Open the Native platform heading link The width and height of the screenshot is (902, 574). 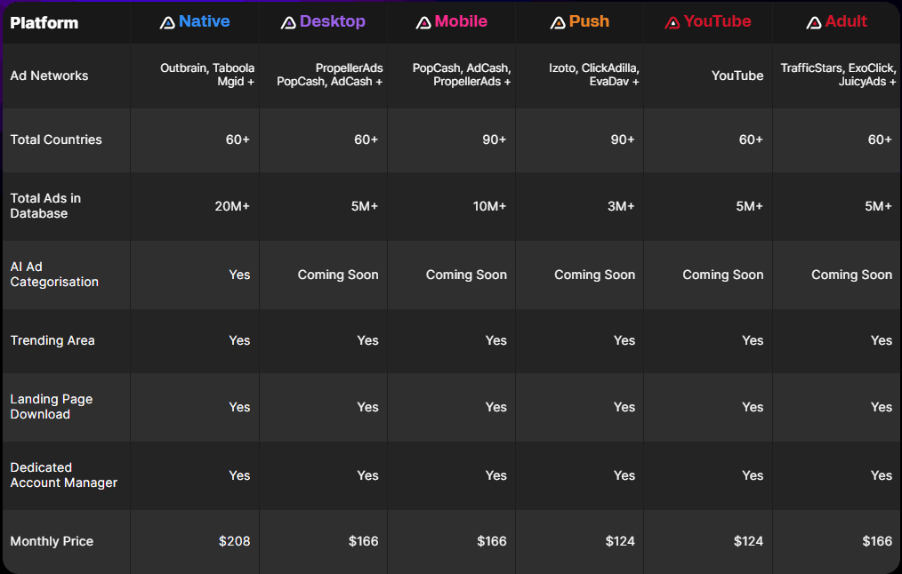click(x=205, y=21)
